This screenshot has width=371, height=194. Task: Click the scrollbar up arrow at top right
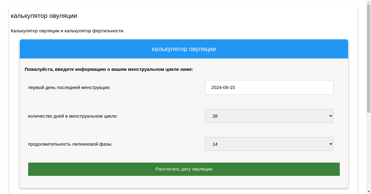click(x=369, y=2)
